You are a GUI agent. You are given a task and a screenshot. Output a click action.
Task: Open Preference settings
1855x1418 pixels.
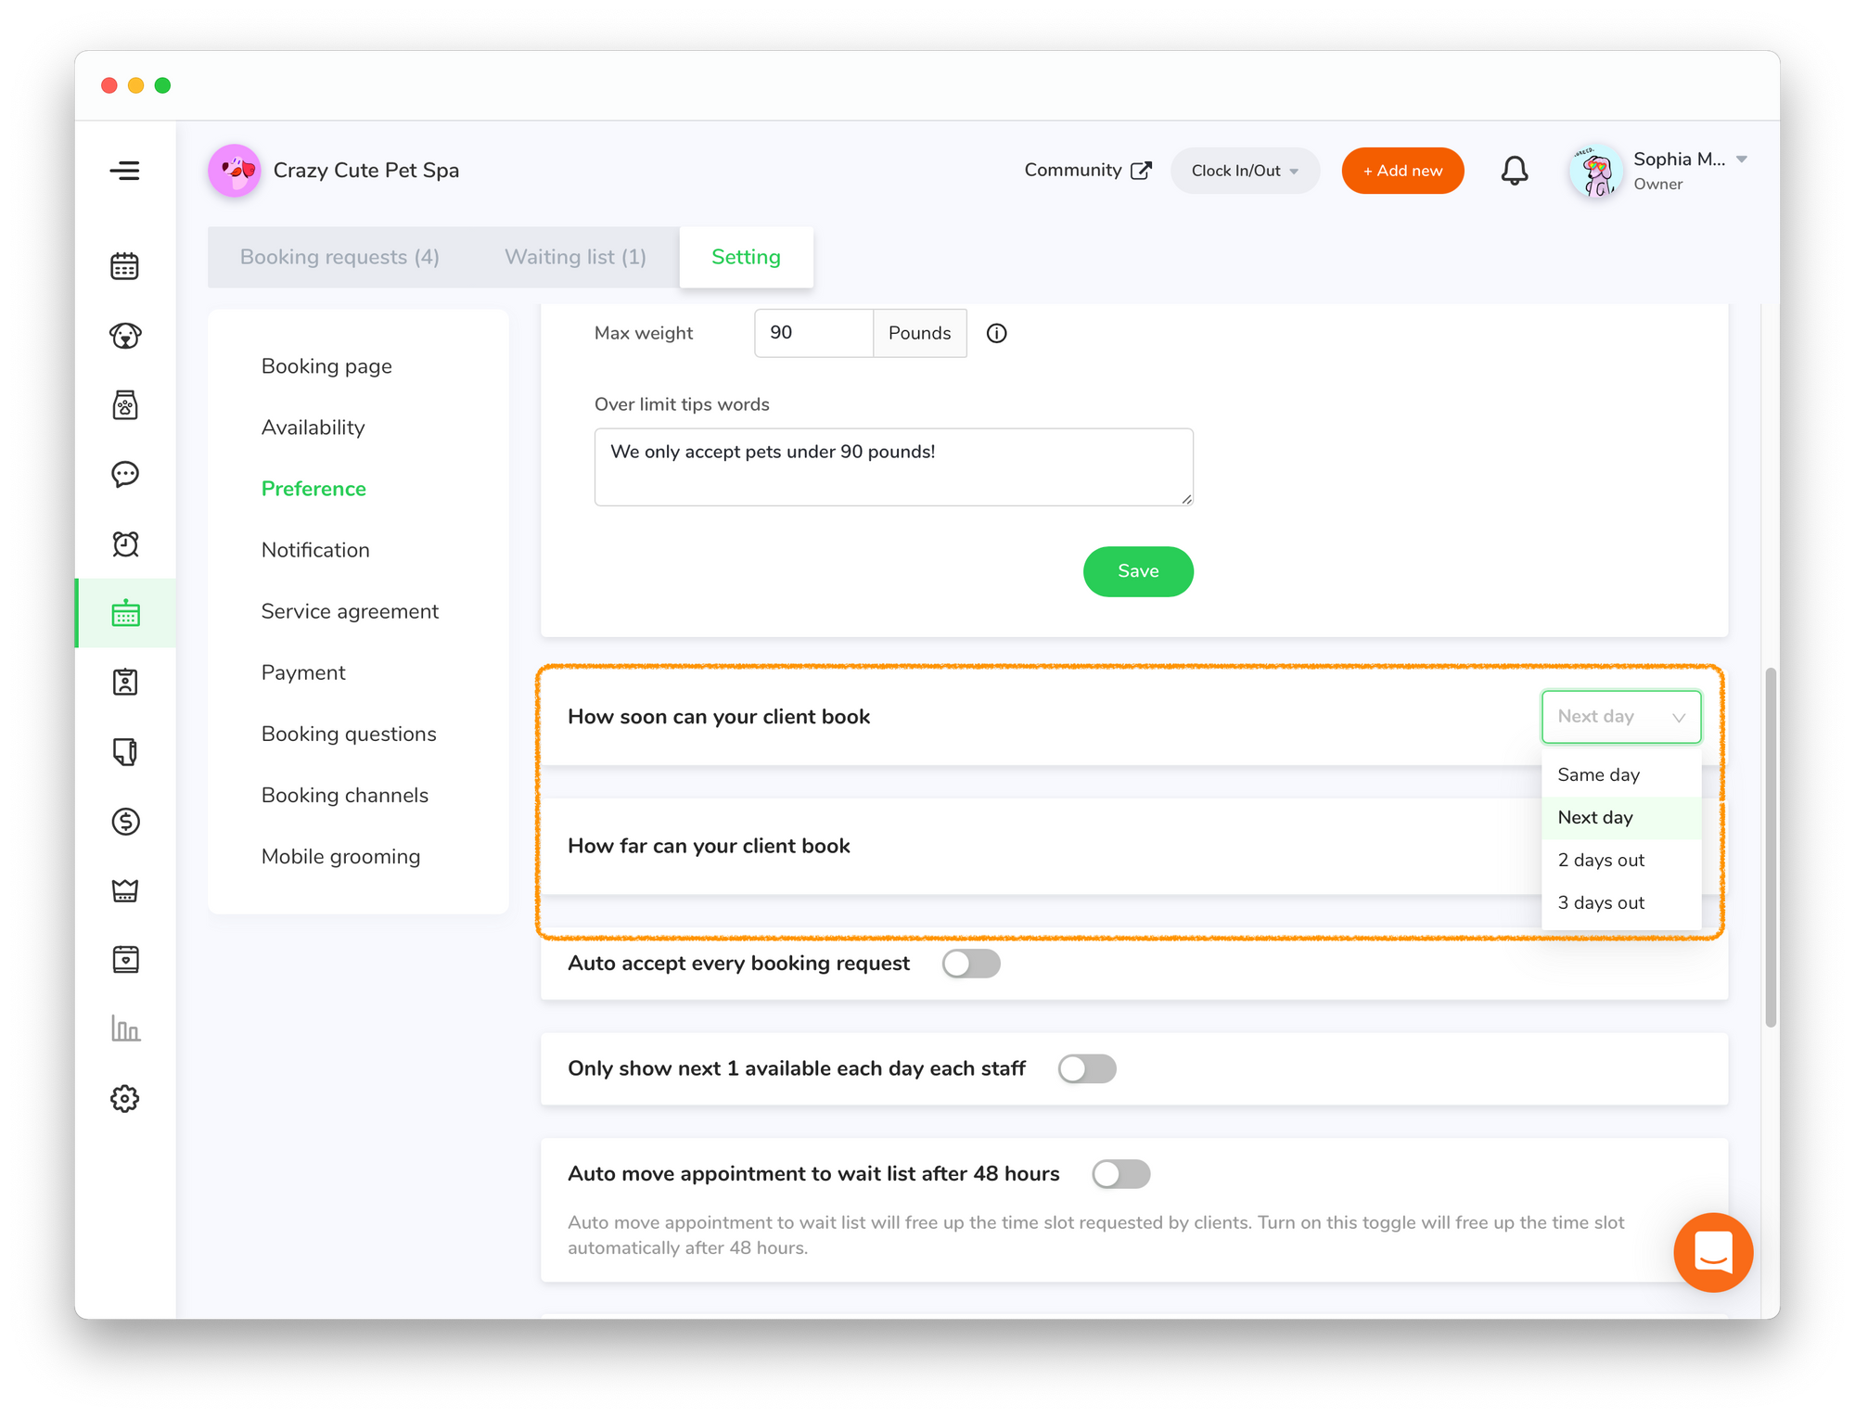(x=313, y=489)
